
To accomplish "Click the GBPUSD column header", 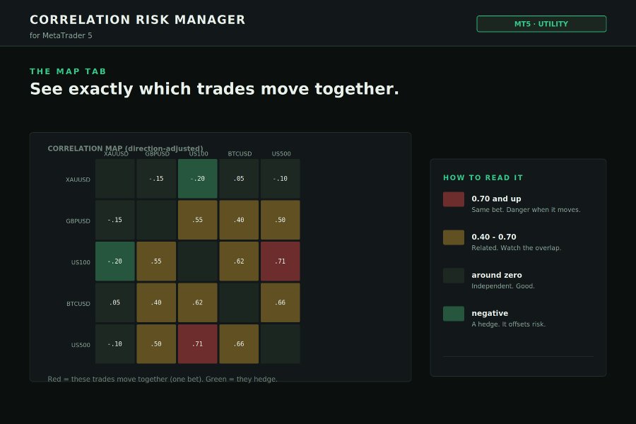I will (158, 154).
